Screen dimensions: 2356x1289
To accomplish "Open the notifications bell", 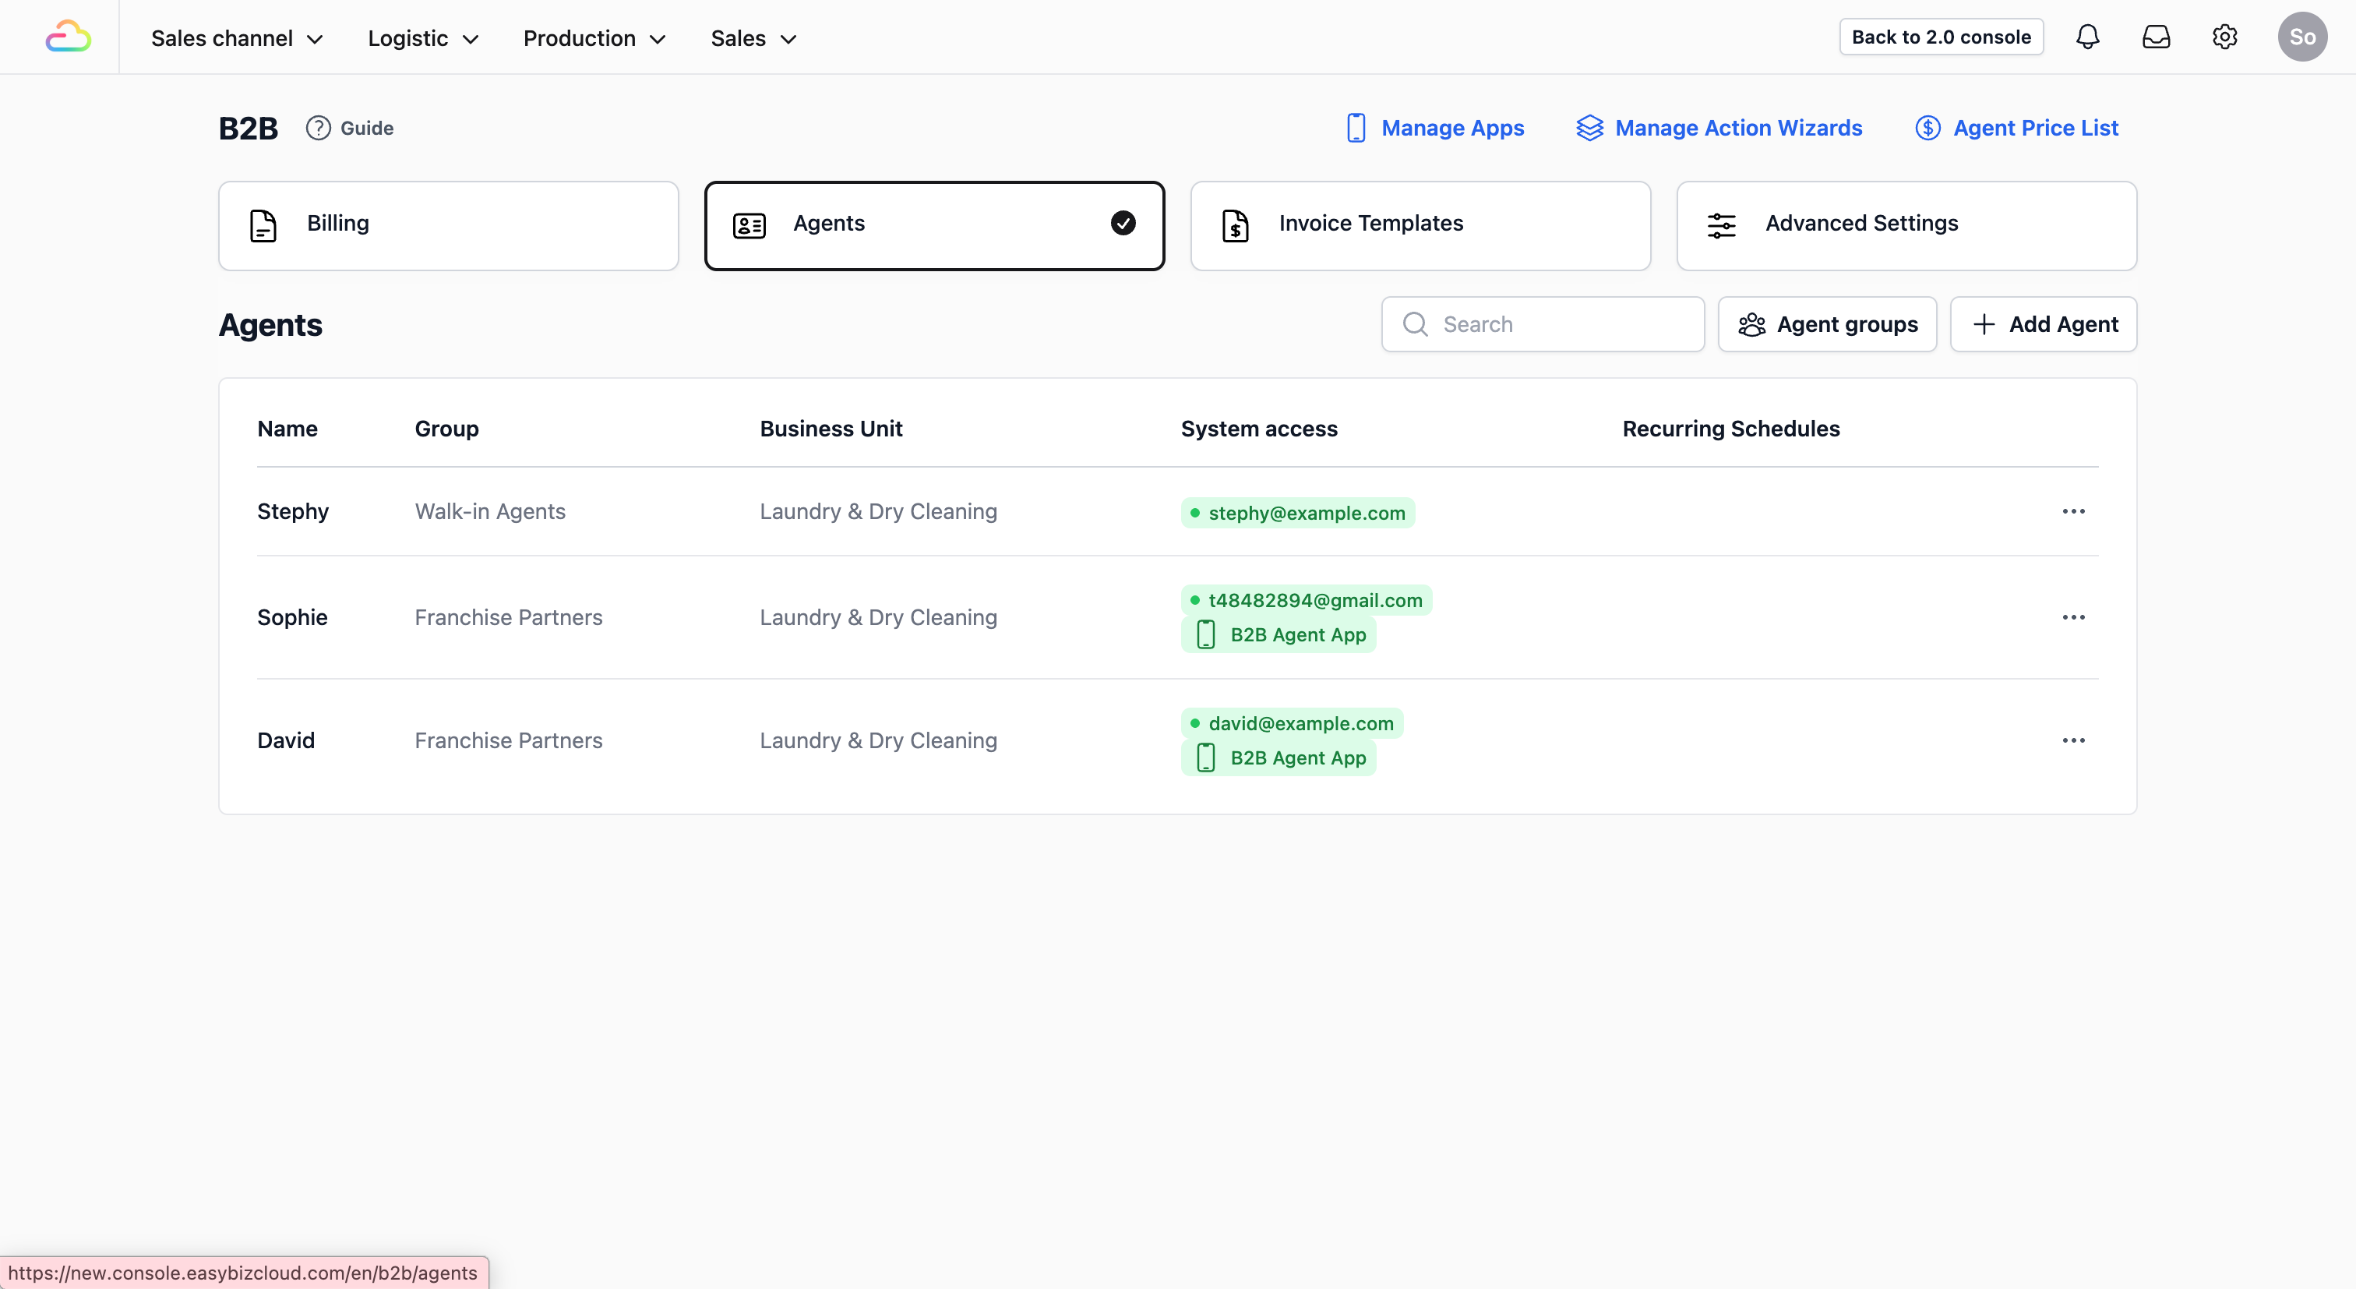I will coord(2087,37).
